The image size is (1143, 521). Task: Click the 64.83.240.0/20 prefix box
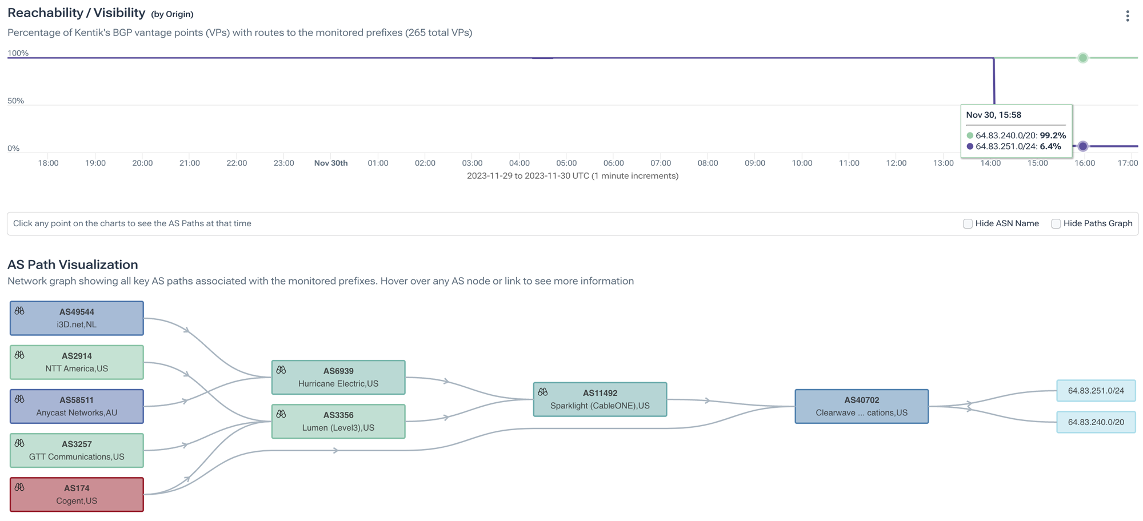point(1096,423)
